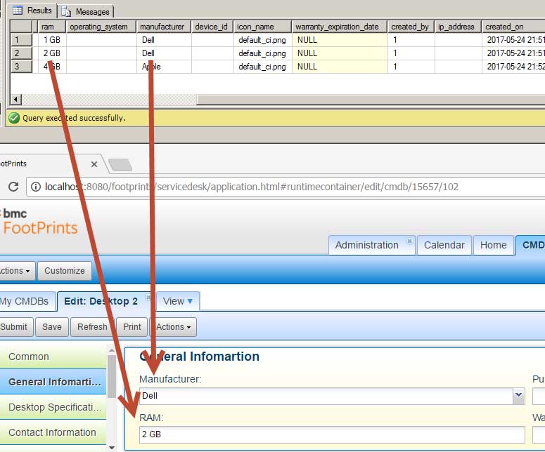The width and height of the screenshot is (545, 452).
Task: Click the Results grid icon in the SQL window
Action: coord(18,11)
